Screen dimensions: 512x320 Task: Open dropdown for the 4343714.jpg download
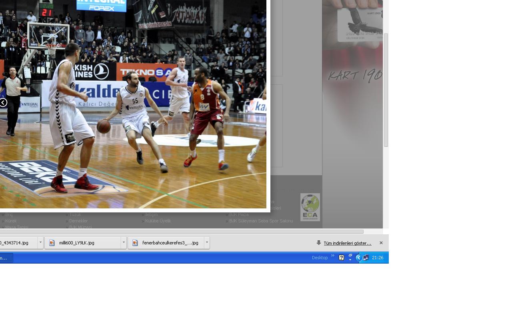40,243
